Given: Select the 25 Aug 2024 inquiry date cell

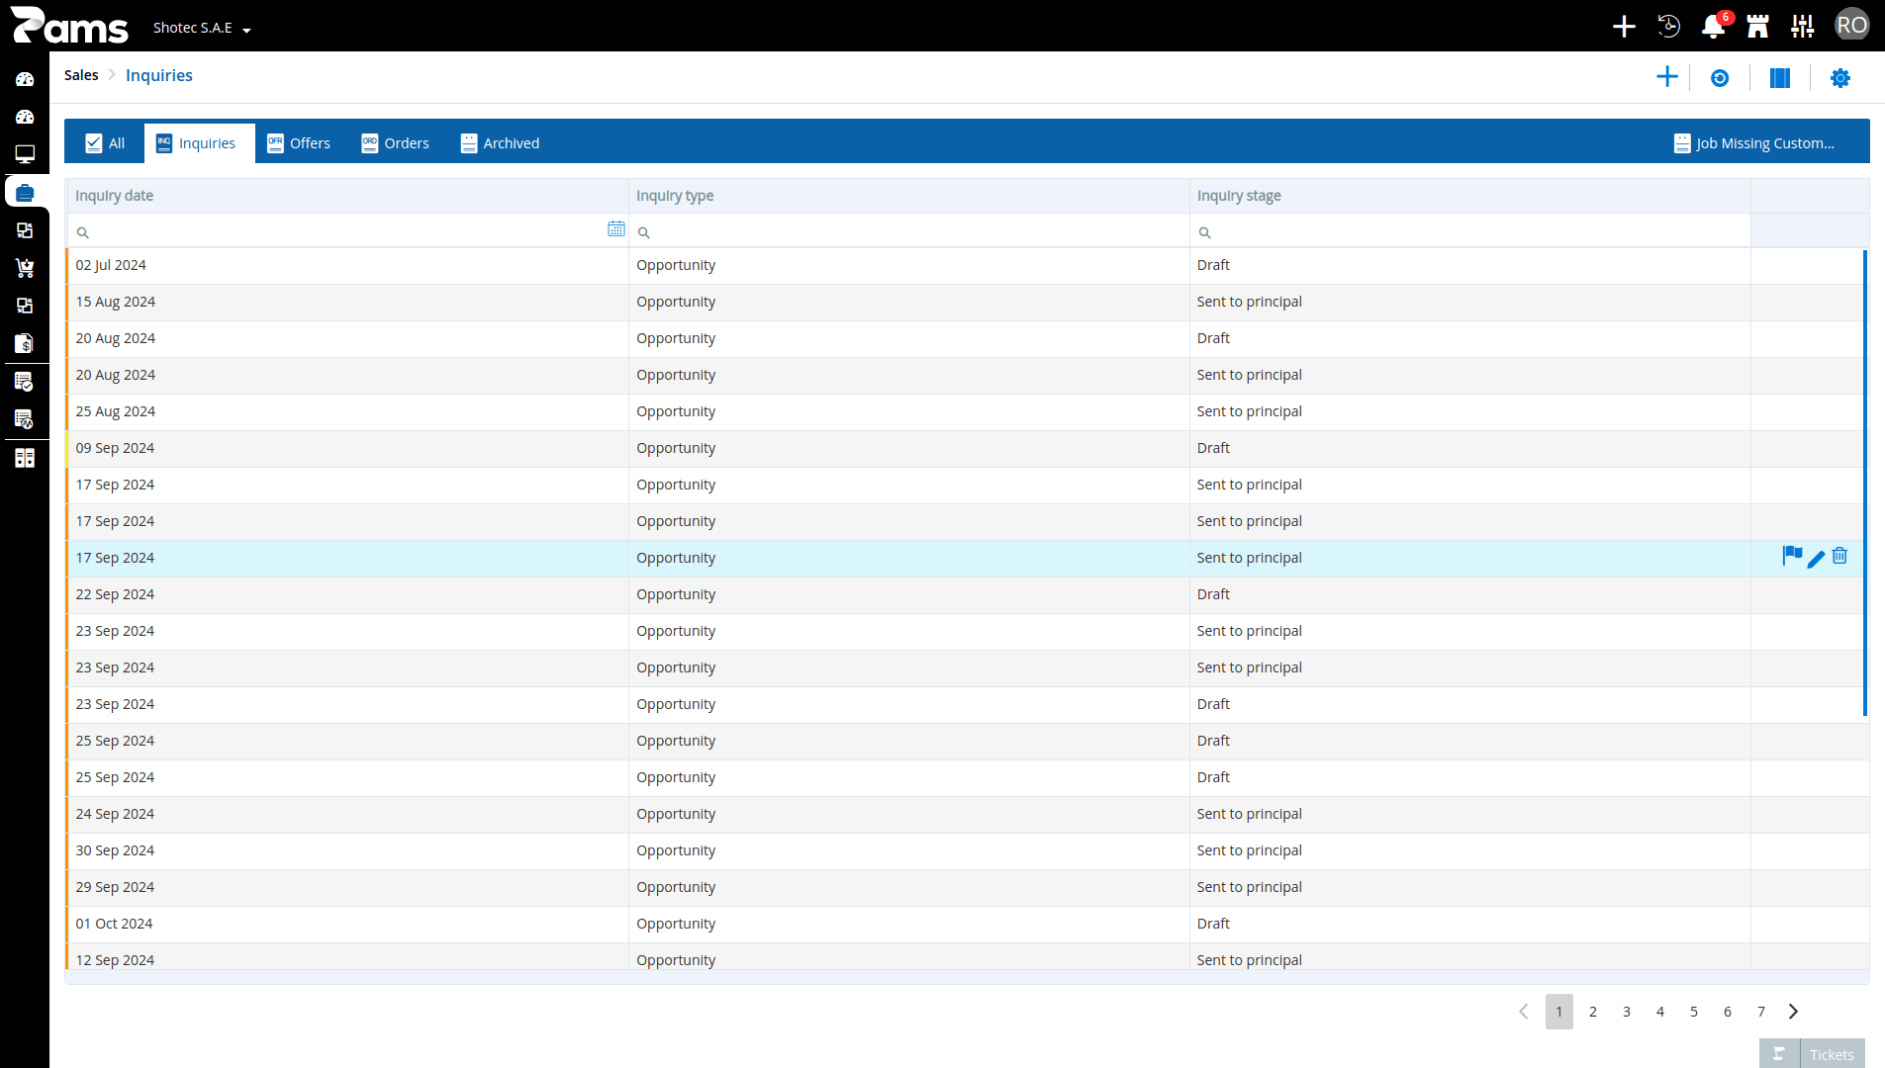Looking at the screenshot, I should tap(347, 411).
